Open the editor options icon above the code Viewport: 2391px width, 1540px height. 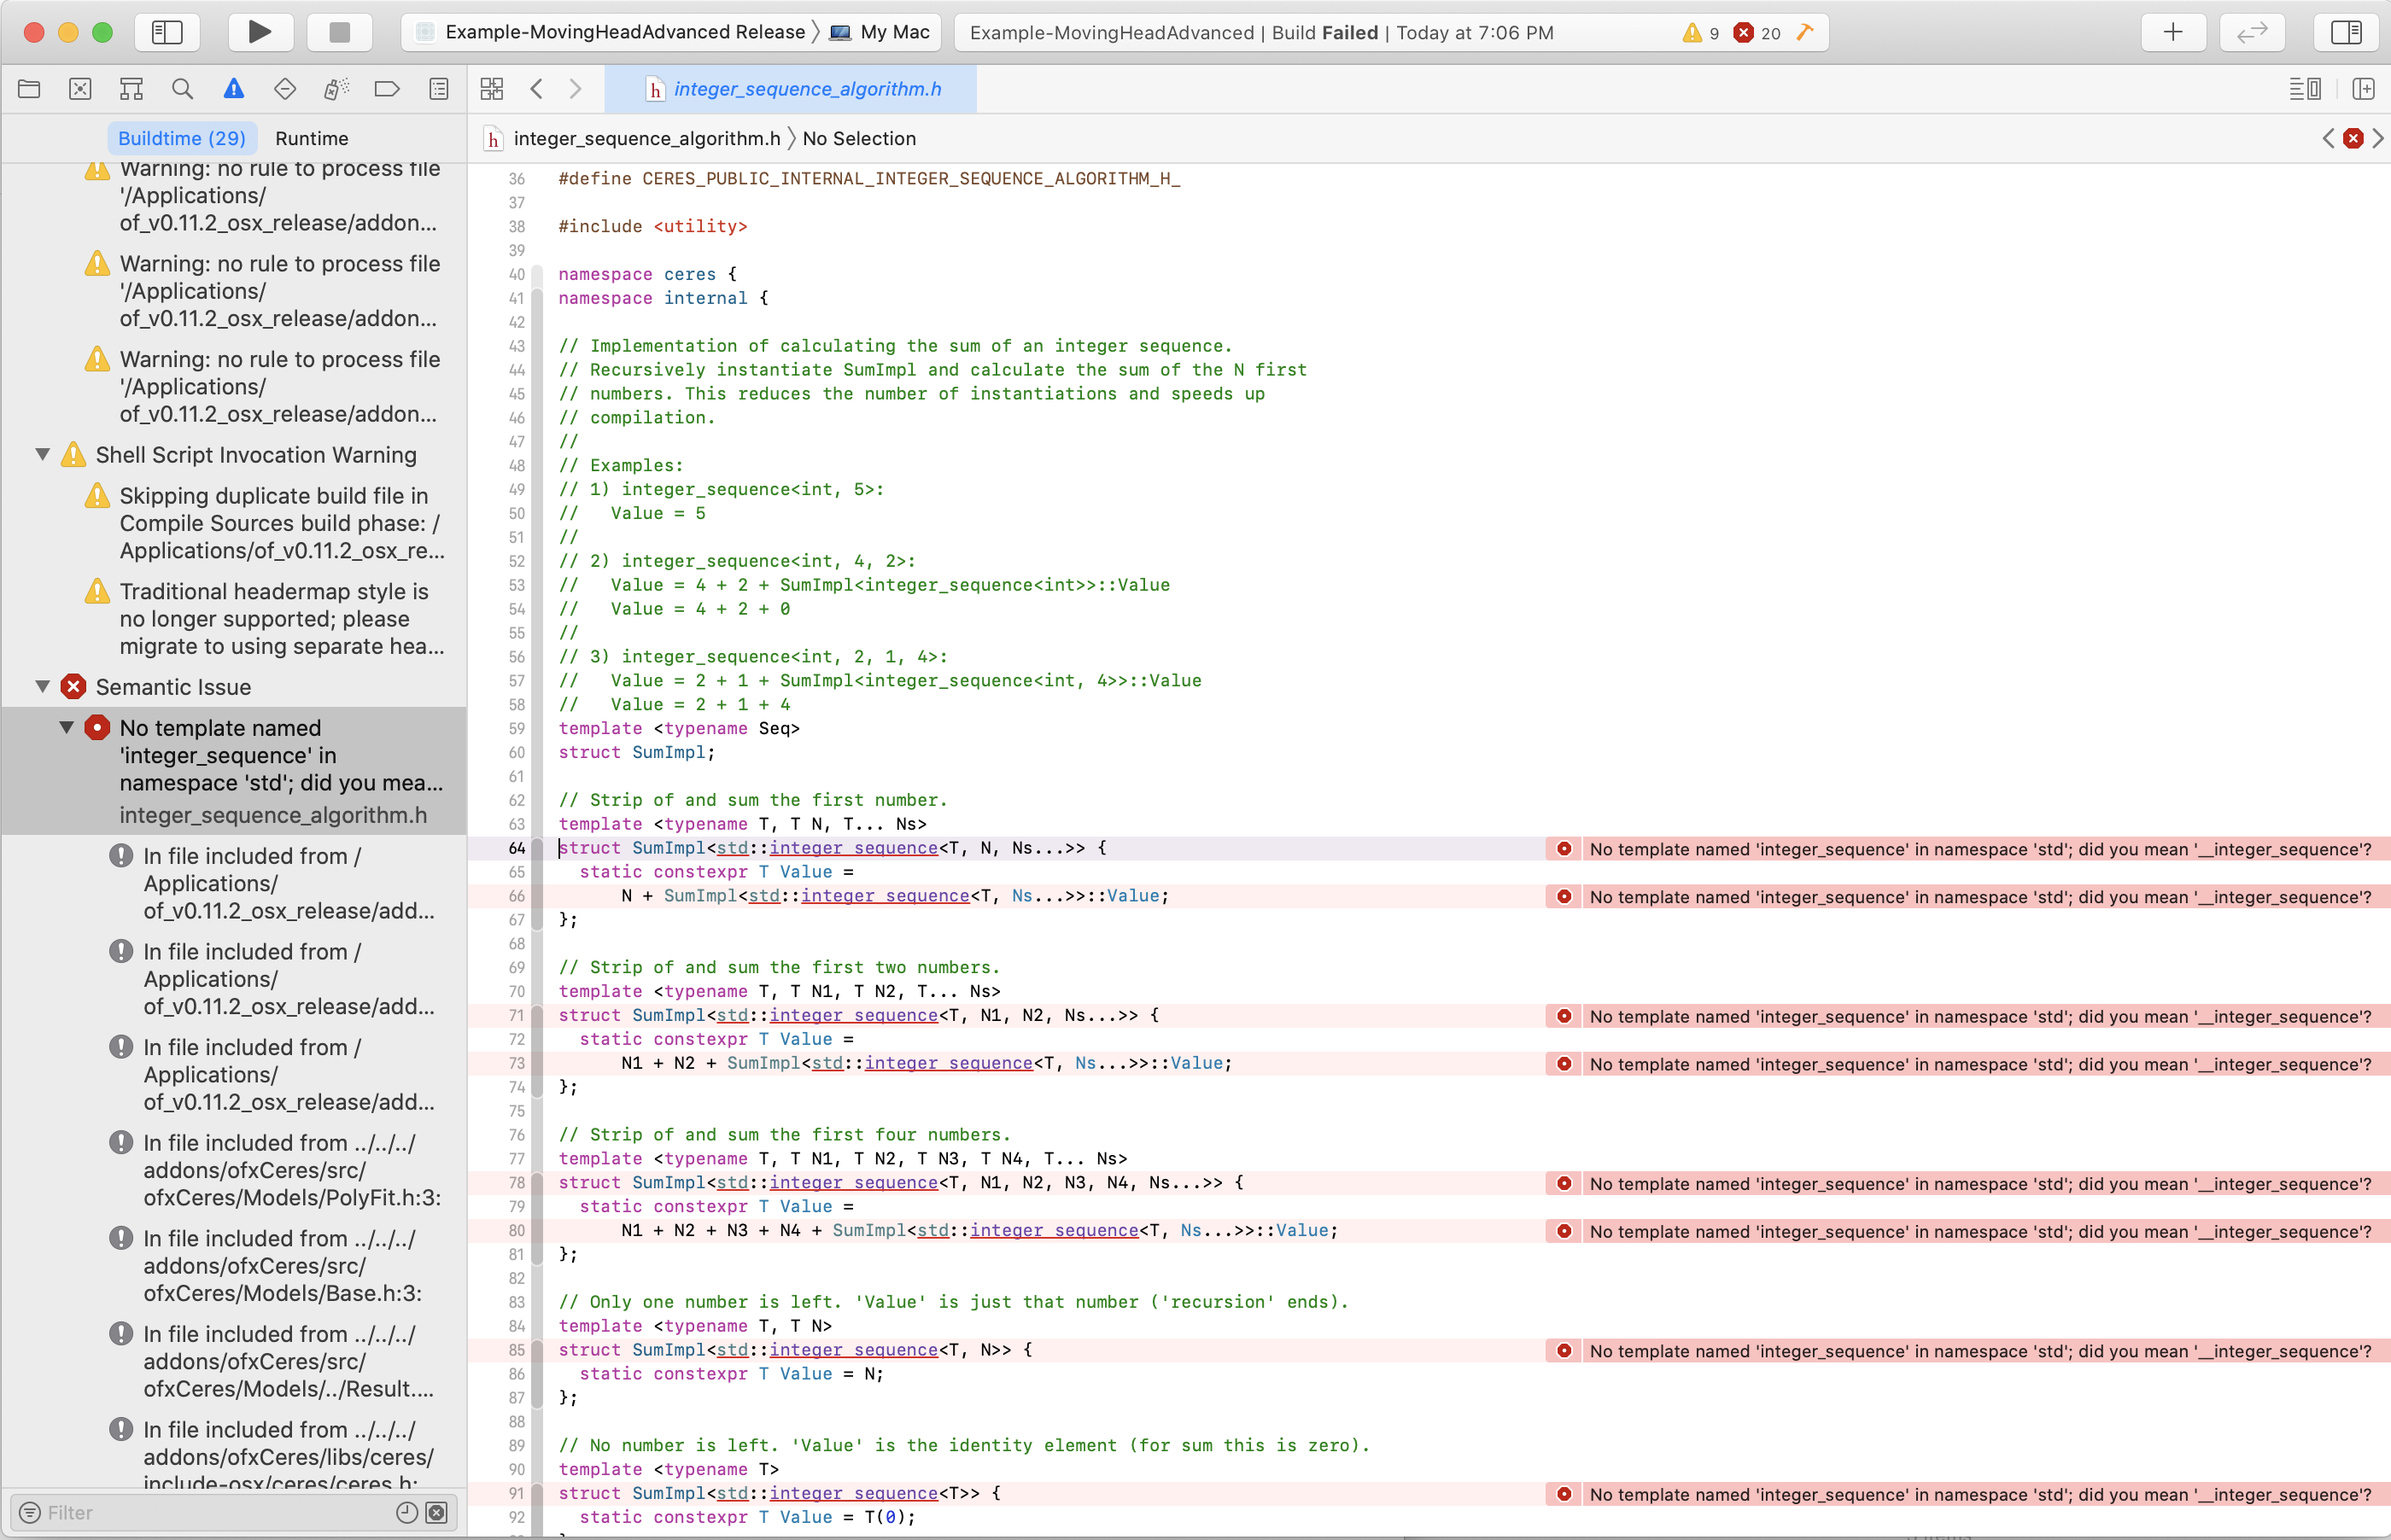[x=2306, y=88]
